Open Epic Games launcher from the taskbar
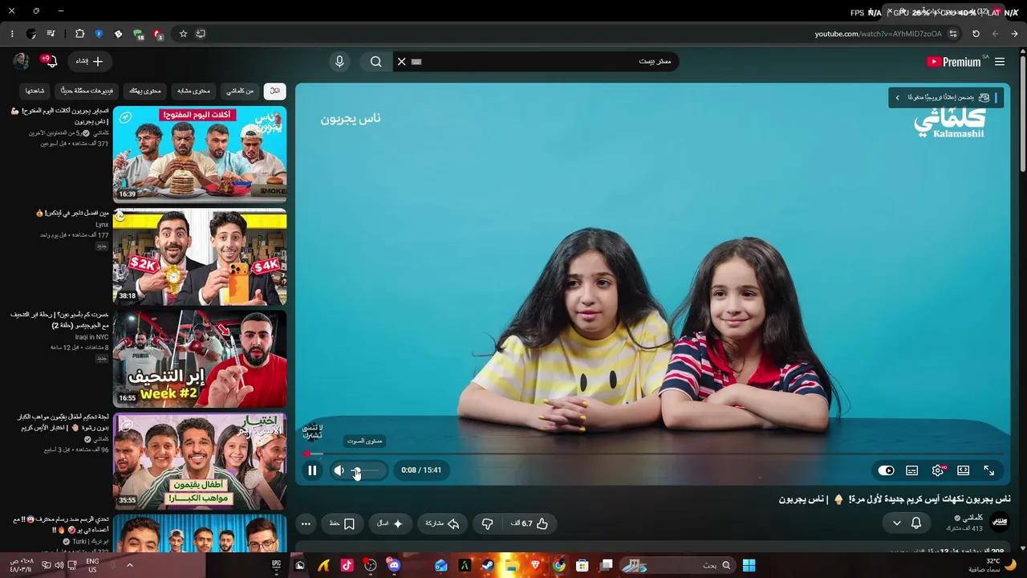1027x578 pixels. point(277,565)
